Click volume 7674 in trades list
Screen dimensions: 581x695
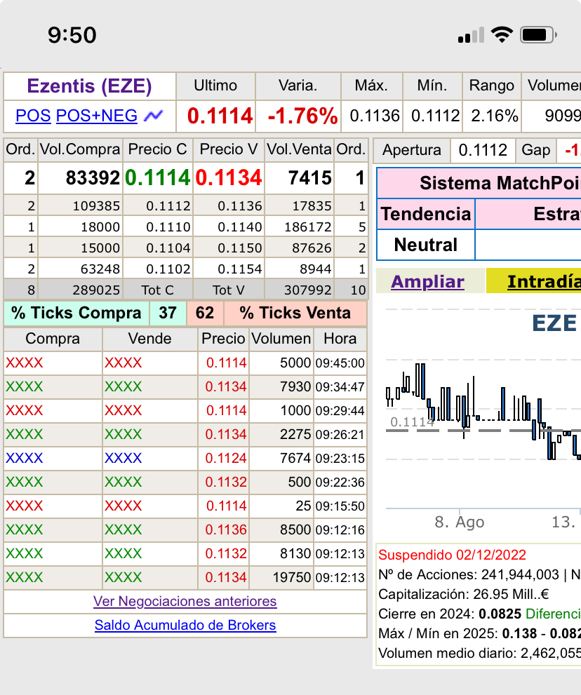click(295, 459)
